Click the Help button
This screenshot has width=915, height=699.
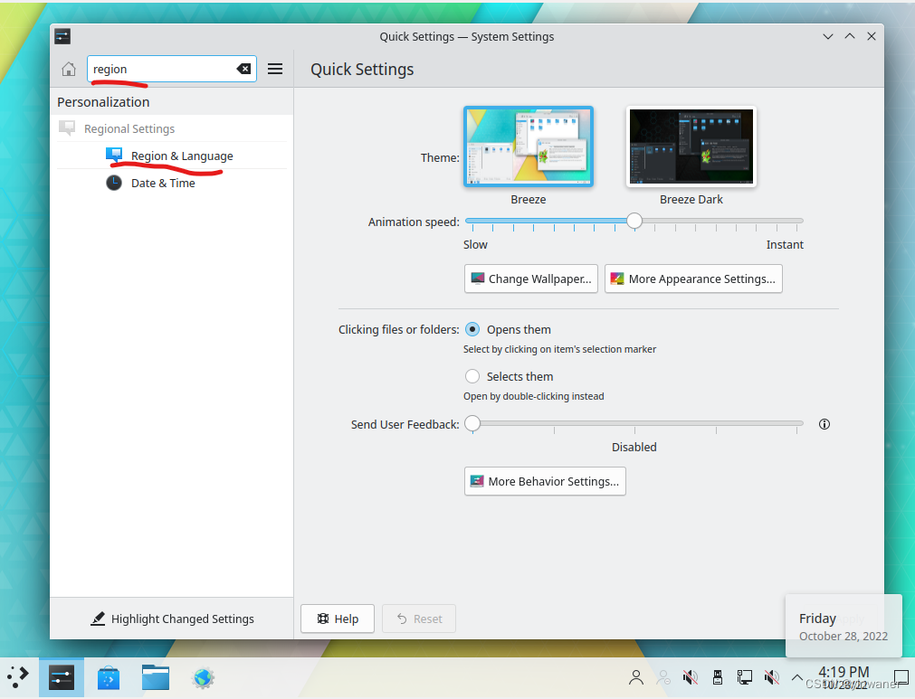[x=338, y=619]
